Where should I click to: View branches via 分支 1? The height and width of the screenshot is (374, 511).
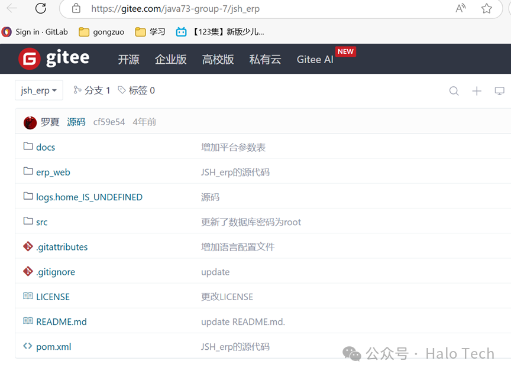coord(92,90)
